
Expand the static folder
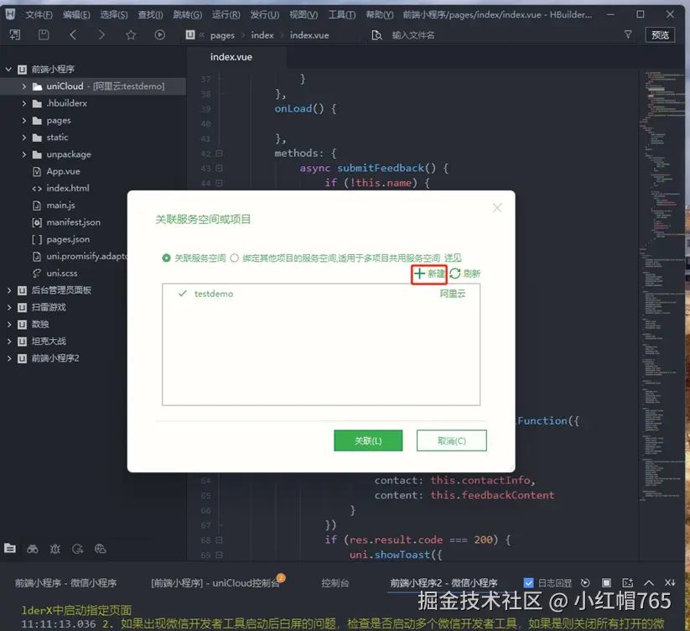pos(23,138)
